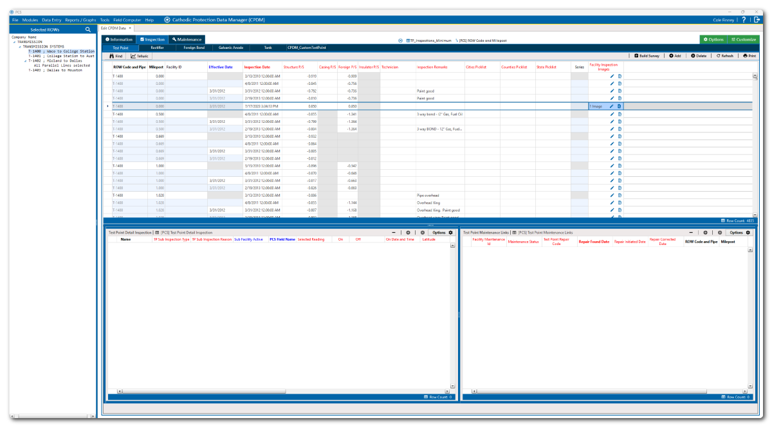This screenshot has width=772, height=429.
Task: Click Refresh in the grid toolbar
Action: pyautogui.click(x=724, y=56)
